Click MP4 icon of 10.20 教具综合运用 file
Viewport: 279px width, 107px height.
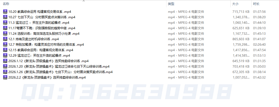(5, 12)
